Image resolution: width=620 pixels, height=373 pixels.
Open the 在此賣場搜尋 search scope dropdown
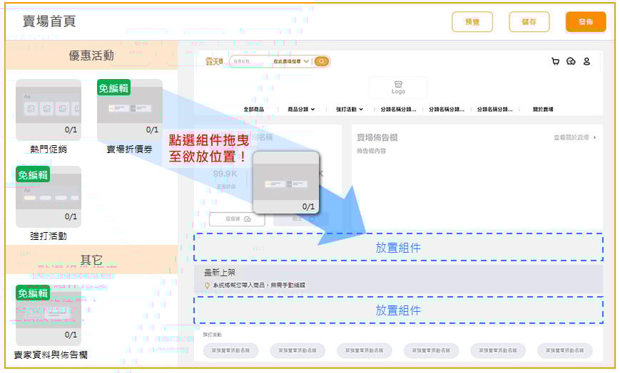pyautogui.click(x=291, y=62)
